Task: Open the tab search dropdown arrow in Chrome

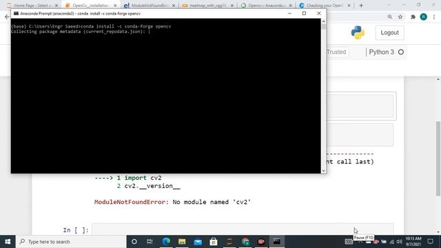Action: (x=389, y=5)
